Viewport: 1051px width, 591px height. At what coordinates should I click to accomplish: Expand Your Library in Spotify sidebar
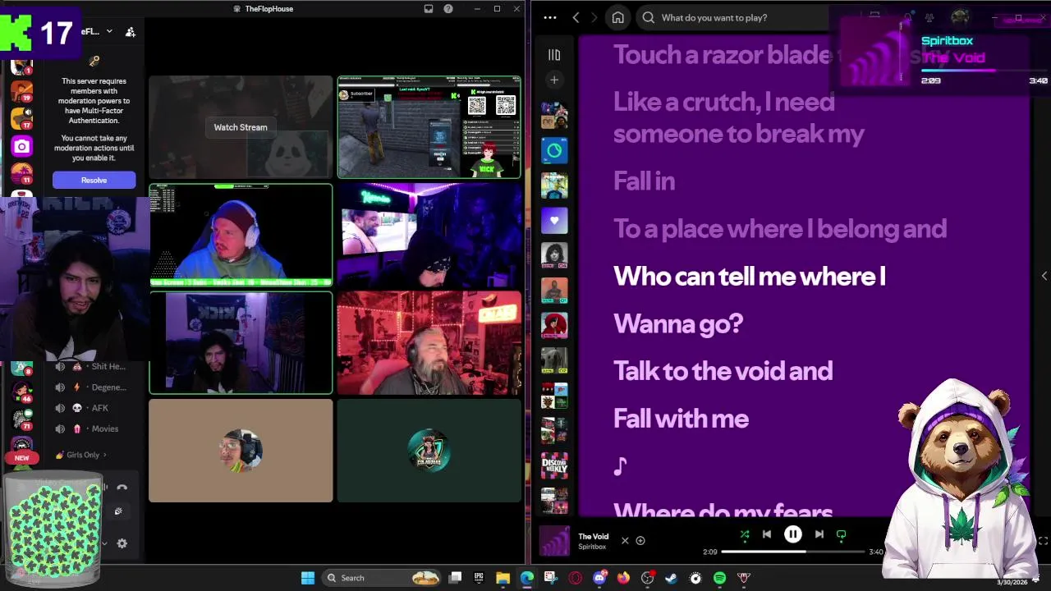[554, 55]
